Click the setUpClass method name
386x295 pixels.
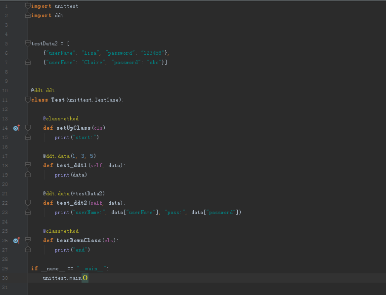[74, 128]
